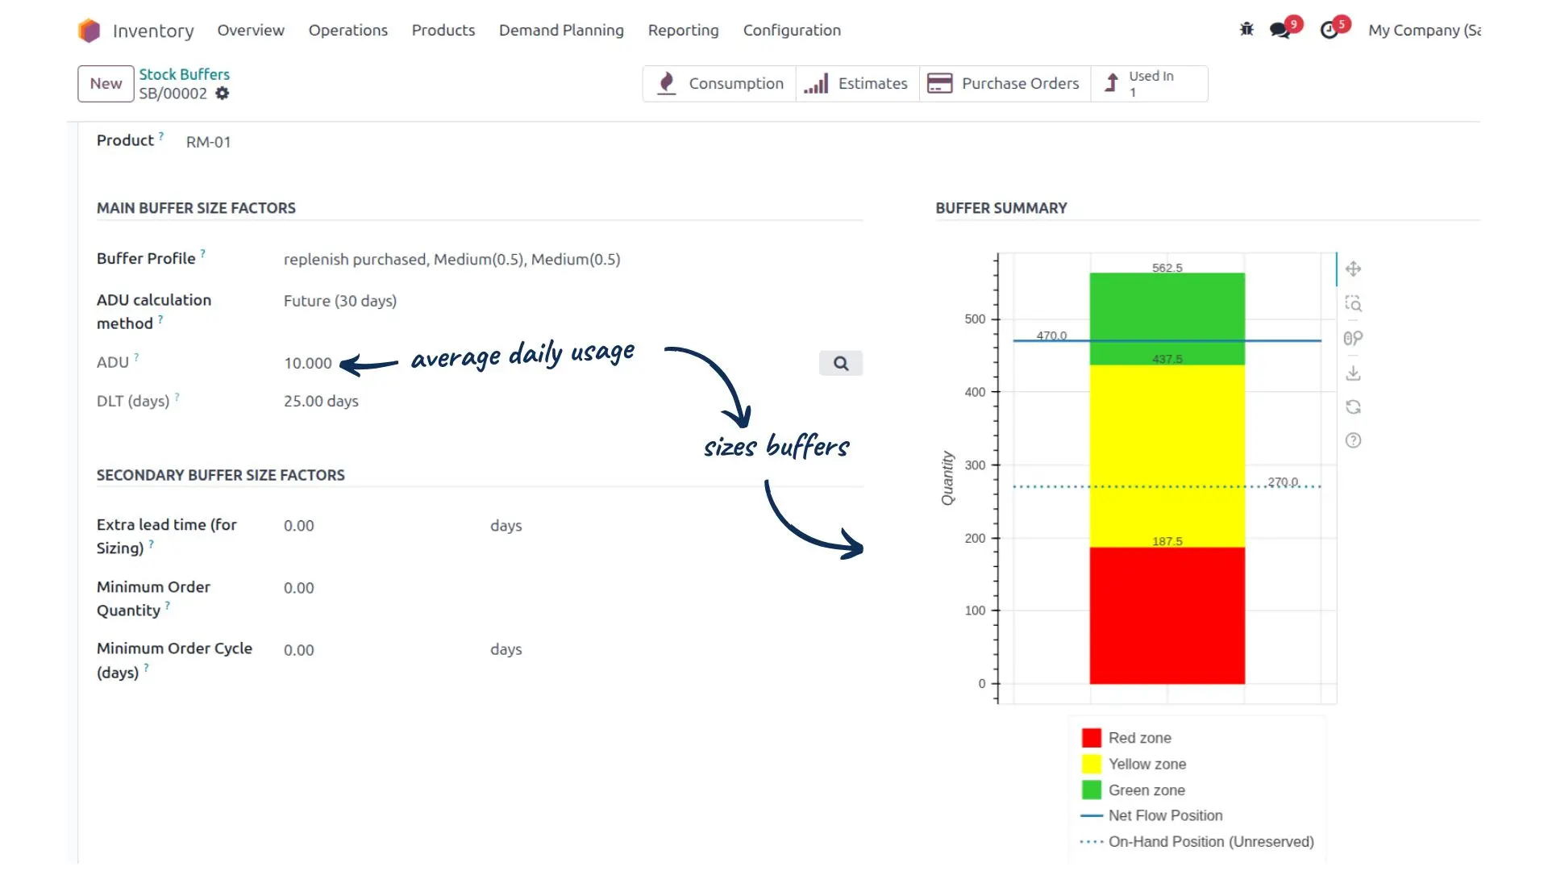This screenshot has width=1548, height=871.
Task: Open the debug bug icon
Action: tap(1246, 30)
